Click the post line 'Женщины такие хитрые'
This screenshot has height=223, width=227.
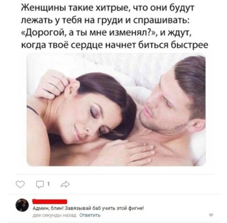tap(74, 8)
